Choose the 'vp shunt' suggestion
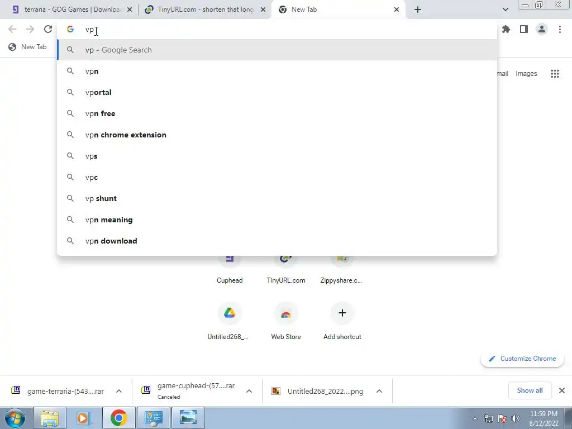 pos(277,198)
